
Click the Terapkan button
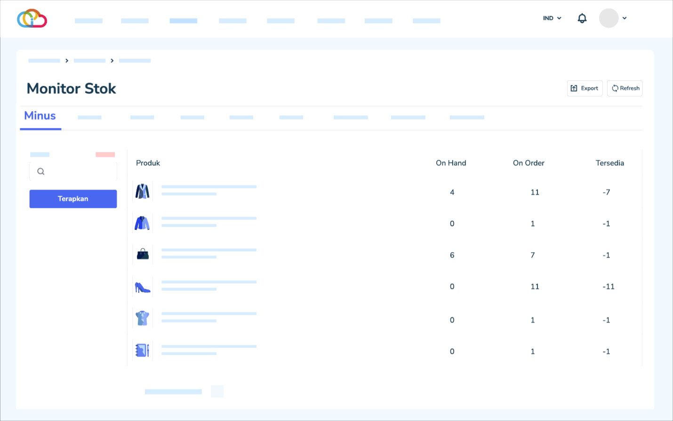coord(73,199)
